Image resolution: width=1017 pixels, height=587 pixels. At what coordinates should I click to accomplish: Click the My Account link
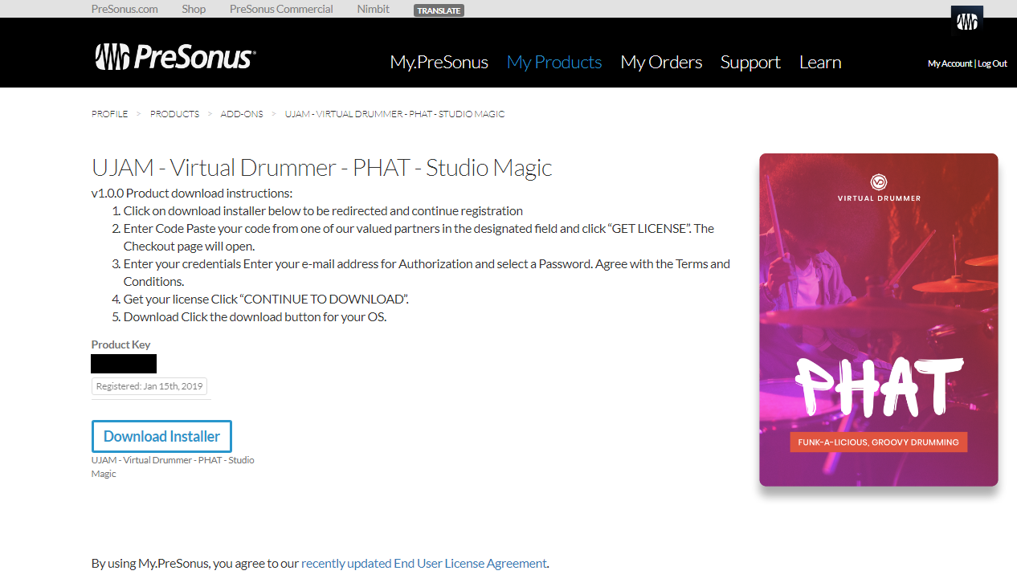tap(950, 63)
